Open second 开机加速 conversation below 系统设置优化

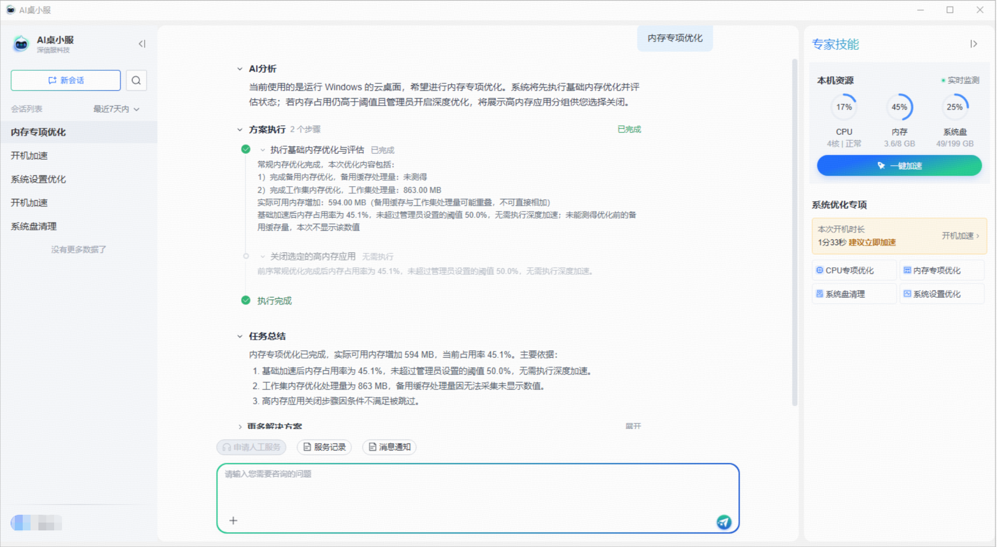79,203
